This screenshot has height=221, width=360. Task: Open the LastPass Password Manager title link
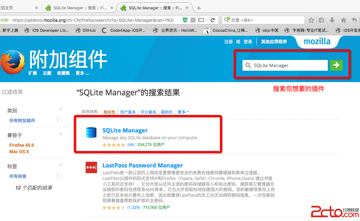click(x=143, y=165)
